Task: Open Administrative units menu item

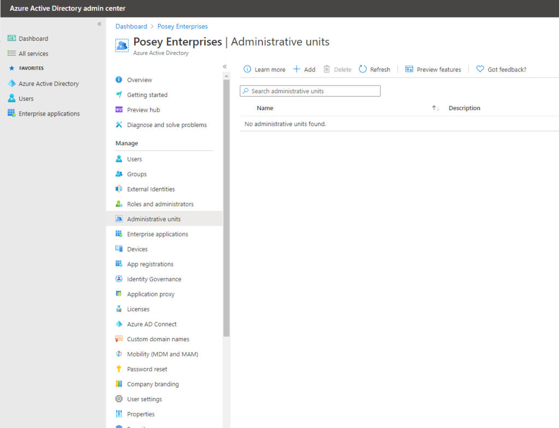Action: (164, 219)
